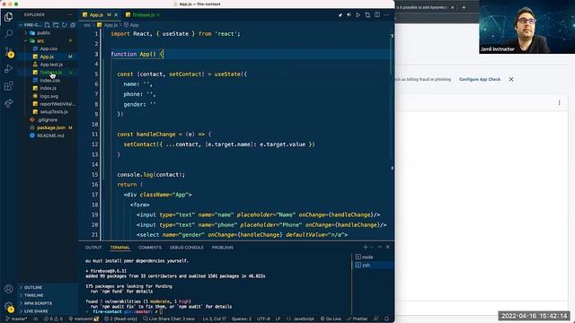
Task: Open package.json in file tree
Action: pos(51,127)
